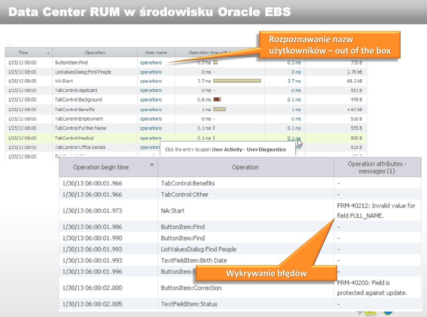
Task: Open the operations link in the TabControl:Further Name row
Action: [151, 128]
